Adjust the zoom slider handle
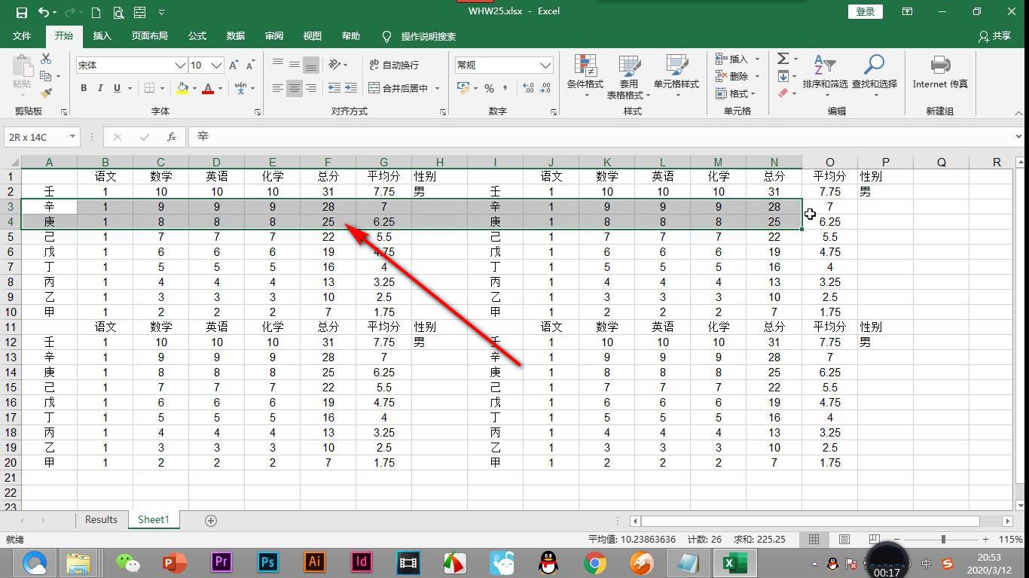The image size is (1029, 578). [943, 539]
